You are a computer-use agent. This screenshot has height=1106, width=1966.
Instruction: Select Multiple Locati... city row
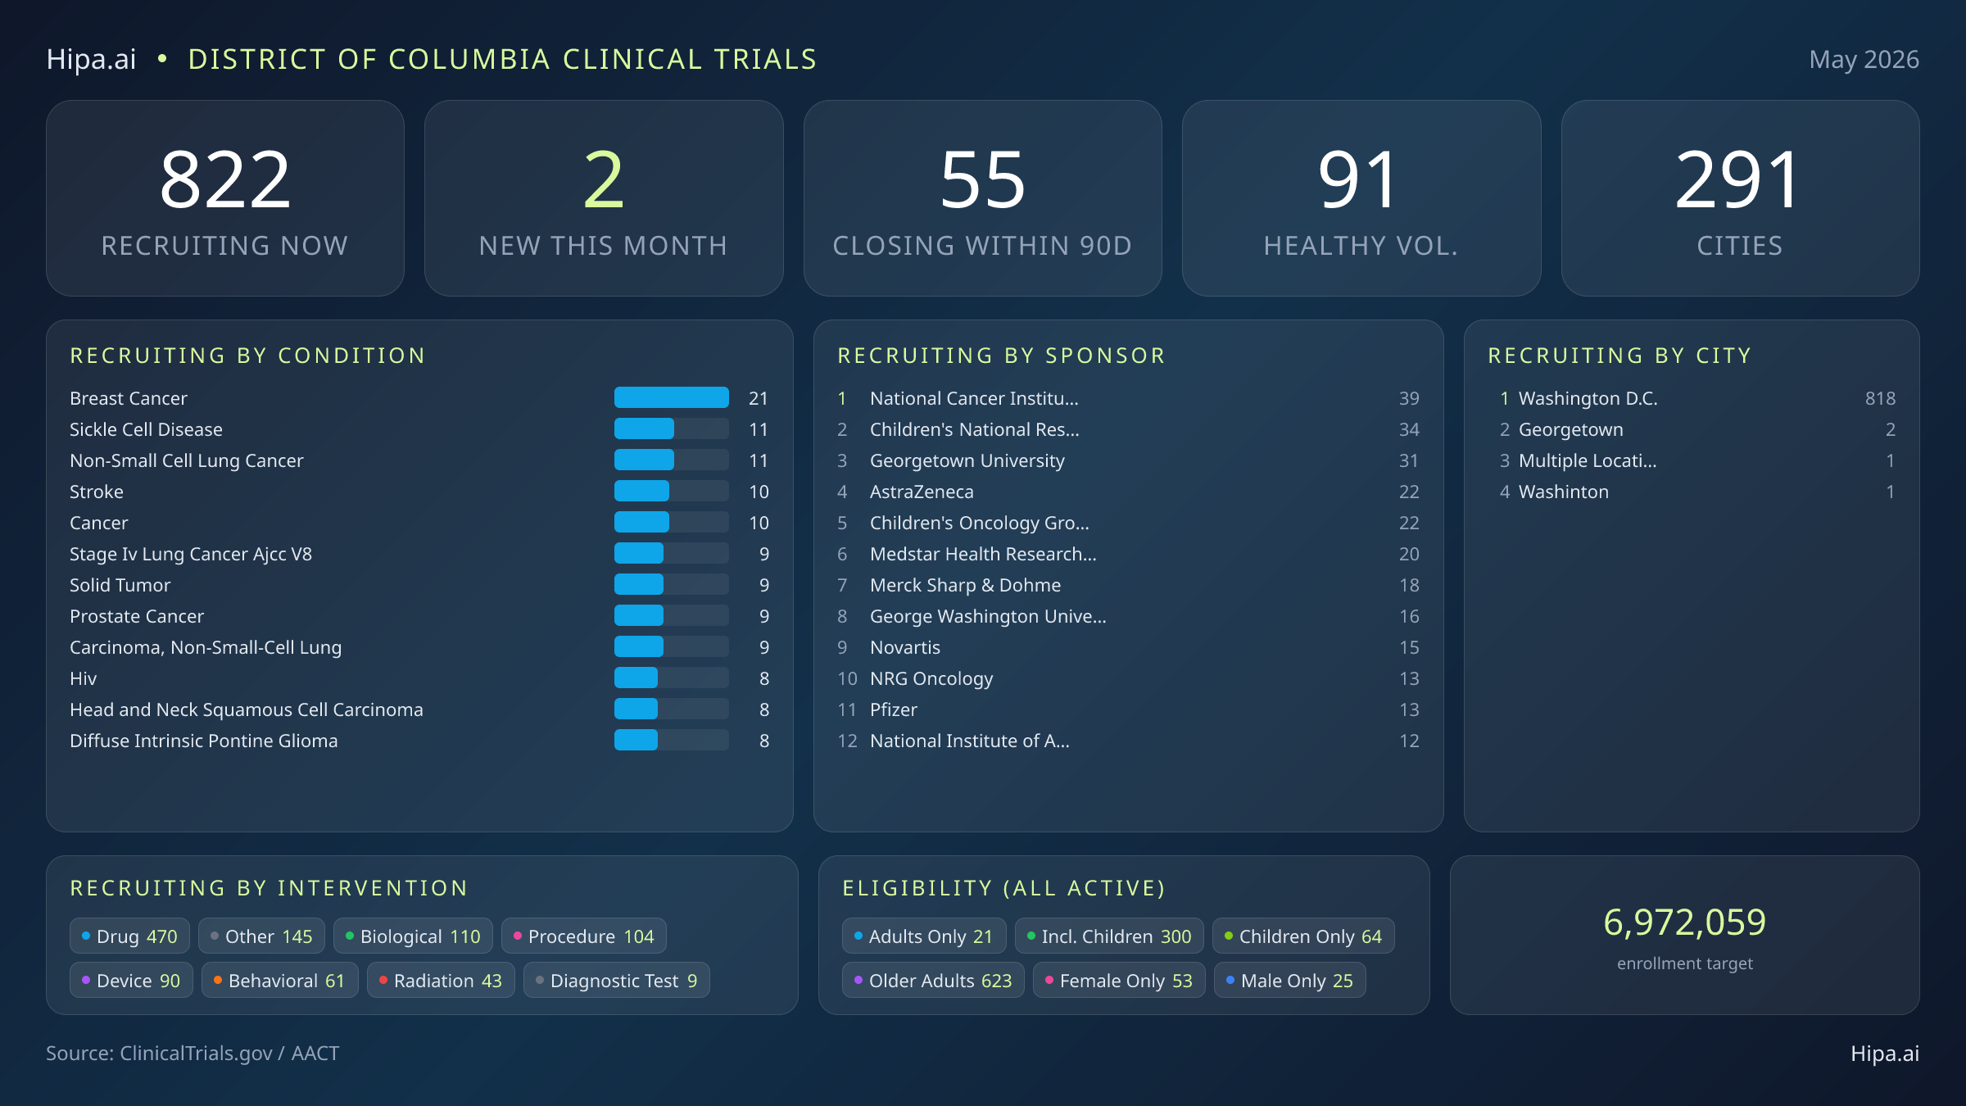(x=1692, y=460)
